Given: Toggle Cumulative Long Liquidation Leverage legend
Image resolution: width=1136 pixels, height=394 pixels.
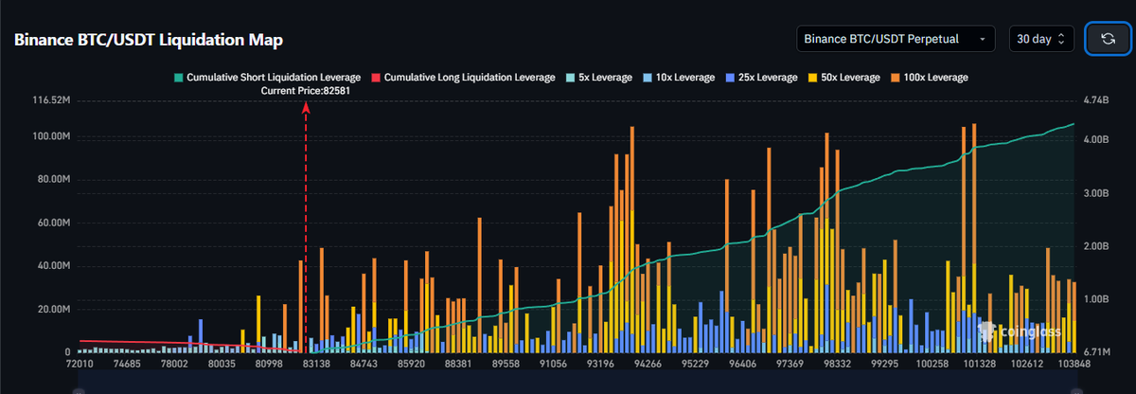Looking at the screenshot, I should pos(466,77).
